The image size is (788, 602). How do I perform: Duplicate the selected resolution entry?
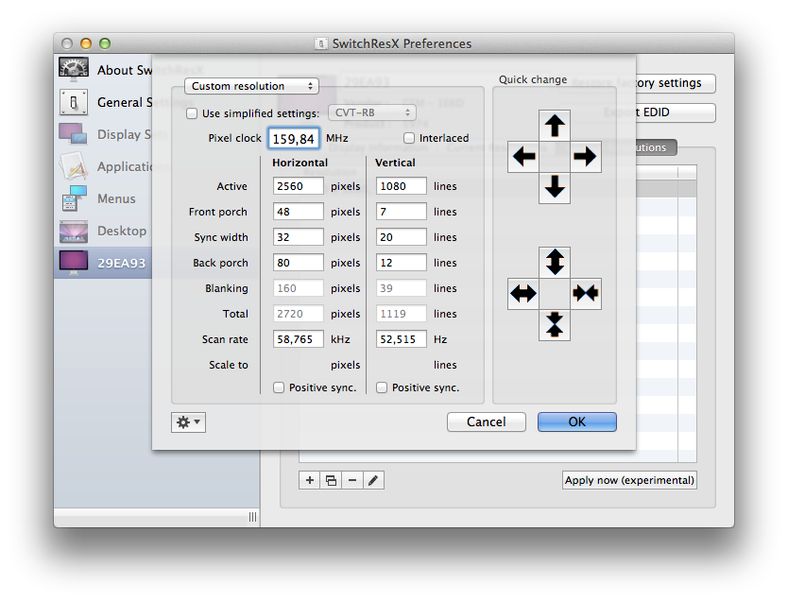[331, 480]
